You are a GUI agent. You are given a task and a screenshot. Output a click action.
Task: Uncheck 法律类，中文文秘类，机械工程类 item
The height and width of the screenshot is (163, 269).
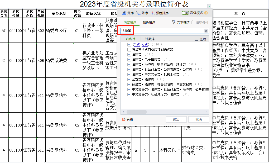(x=129, y=75)
